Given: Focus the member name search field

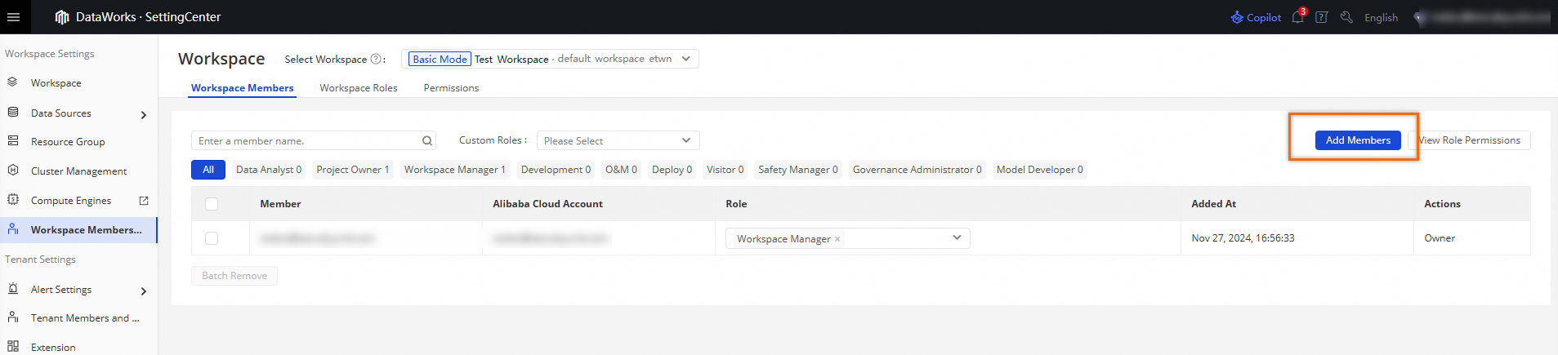Looking at the screenshot, I should [x=314, y=140].
